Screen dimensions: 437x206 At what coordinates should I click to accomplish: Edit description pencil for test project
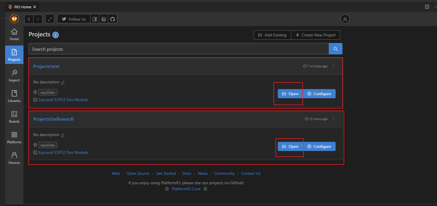(x=63, y=82)
